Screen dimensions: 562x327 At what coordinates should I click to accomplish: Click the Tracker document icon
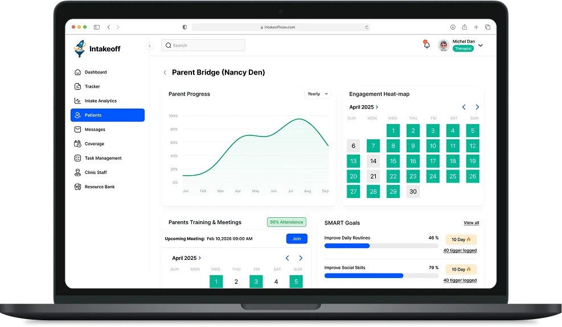click(x=77, y=86)
